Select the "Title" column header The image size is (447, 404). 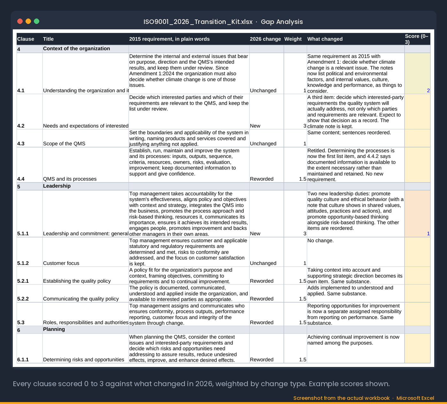86,39
